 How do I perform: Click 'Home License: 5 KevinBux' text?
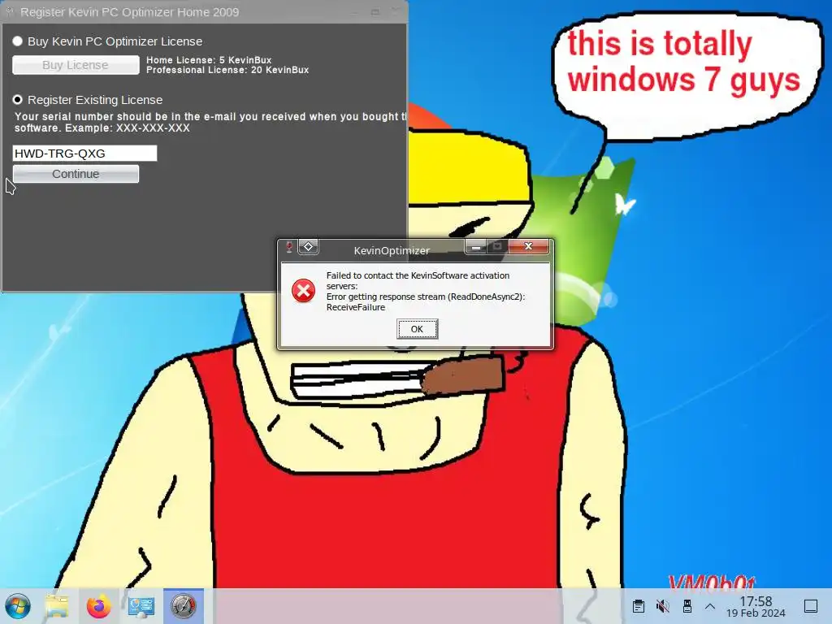coord(209,60)
